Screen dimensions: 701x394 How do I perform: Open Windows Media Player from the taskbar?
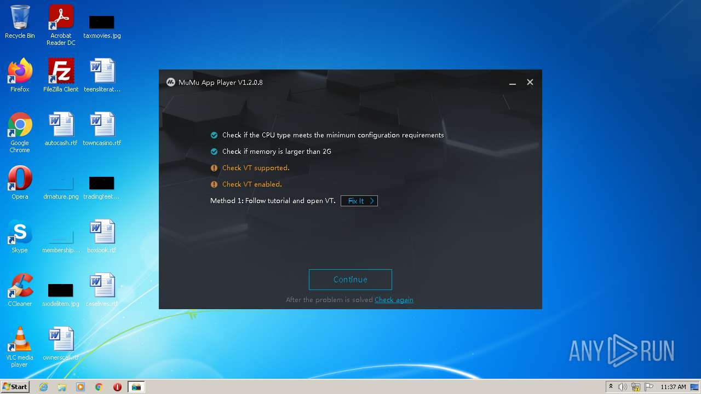pos(81,387)
